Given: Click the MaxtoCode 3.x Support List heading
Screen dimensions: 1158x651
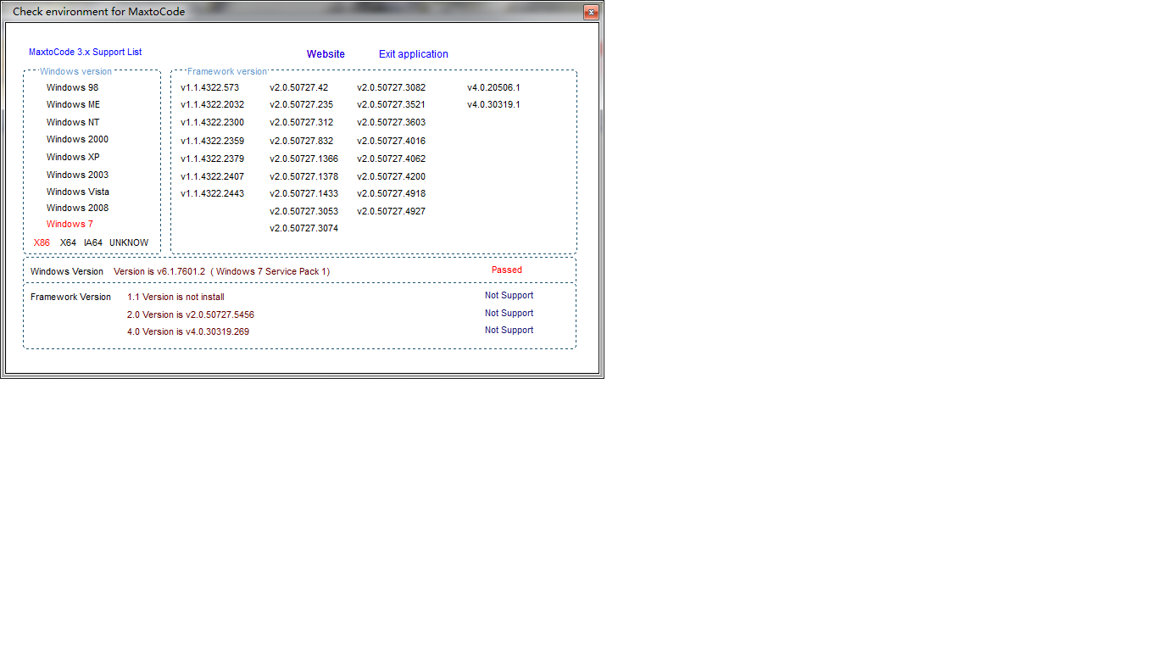Looking at the screenshot, I should [x=85, y=53].
